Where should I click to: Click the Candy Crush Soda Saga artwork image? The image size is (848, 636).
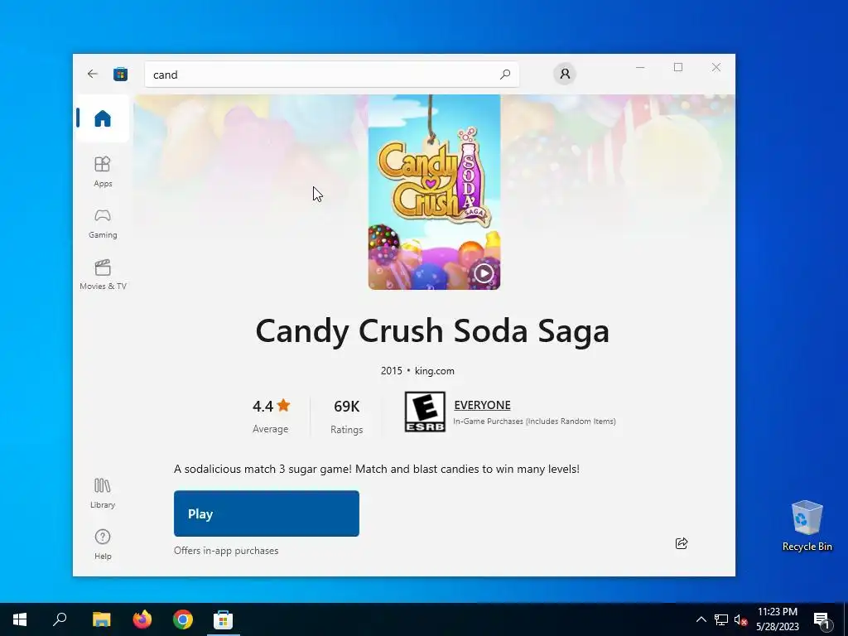coord(434,192)
